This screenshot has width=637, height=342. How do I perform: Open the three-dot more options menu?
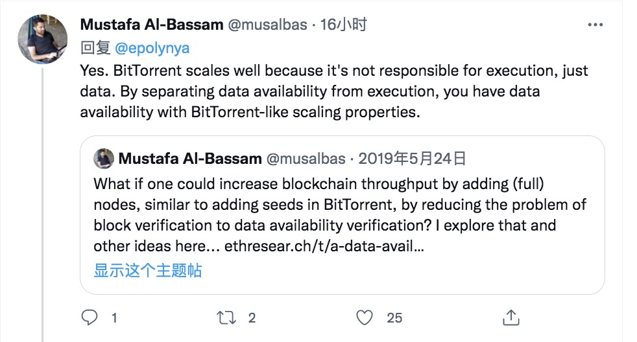(595, 25)
